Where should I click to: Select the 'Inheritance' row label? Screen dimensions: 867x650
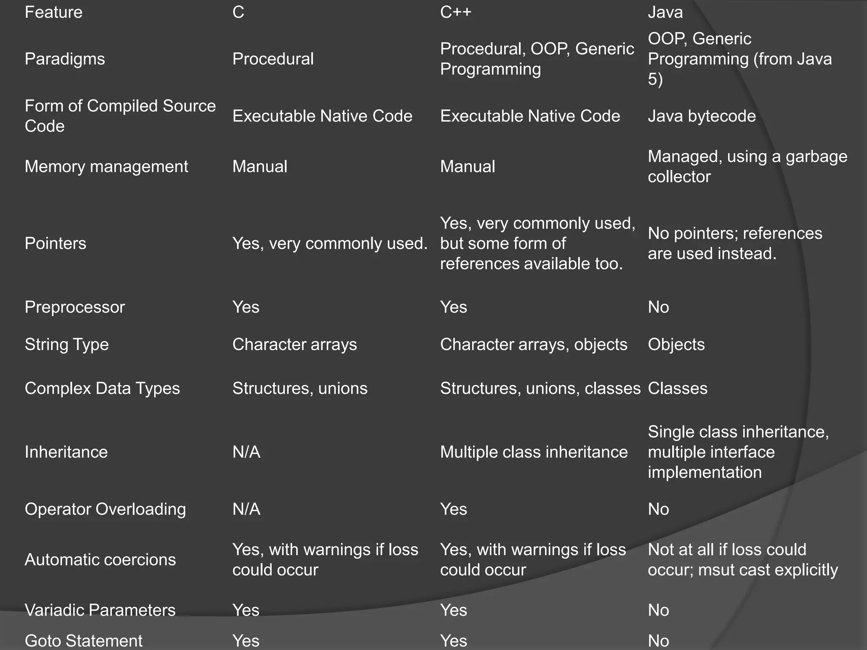(66, 452)
